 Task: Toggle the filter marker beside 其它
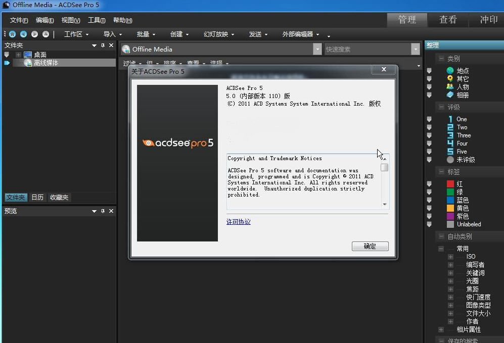tap(429, 79)
